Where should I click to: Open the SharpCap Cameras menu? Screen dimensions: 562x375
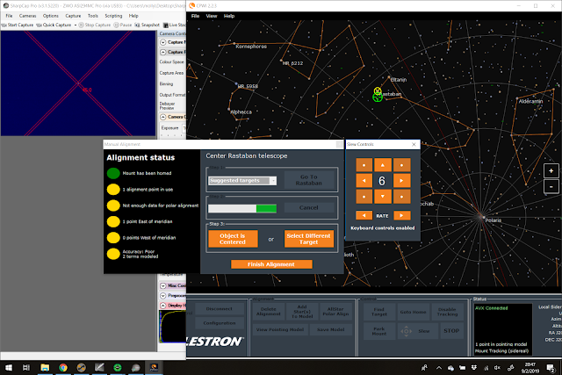point(27,16)
